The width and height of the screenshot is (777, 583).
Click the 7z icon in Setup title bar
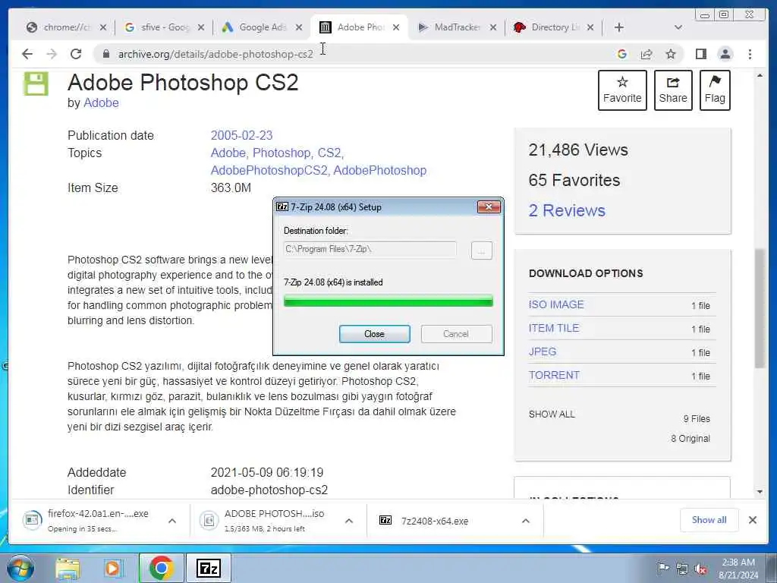(x=282, y=206)
